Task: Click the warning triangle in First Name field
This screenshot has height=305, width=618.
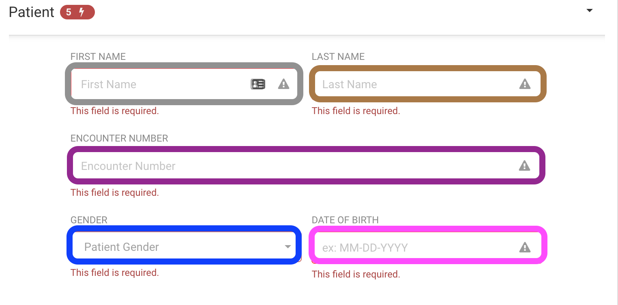Action: tap(283, 84)
